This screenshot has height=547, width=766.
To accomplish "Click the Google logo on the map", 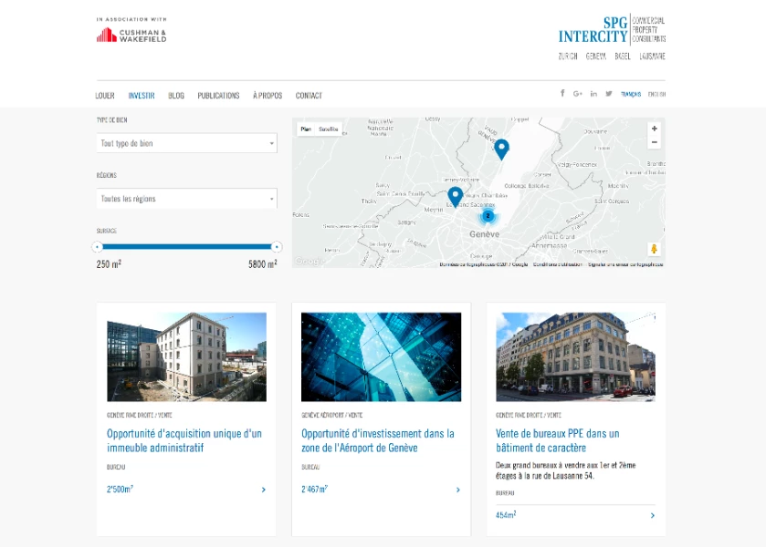I will 310,261.
